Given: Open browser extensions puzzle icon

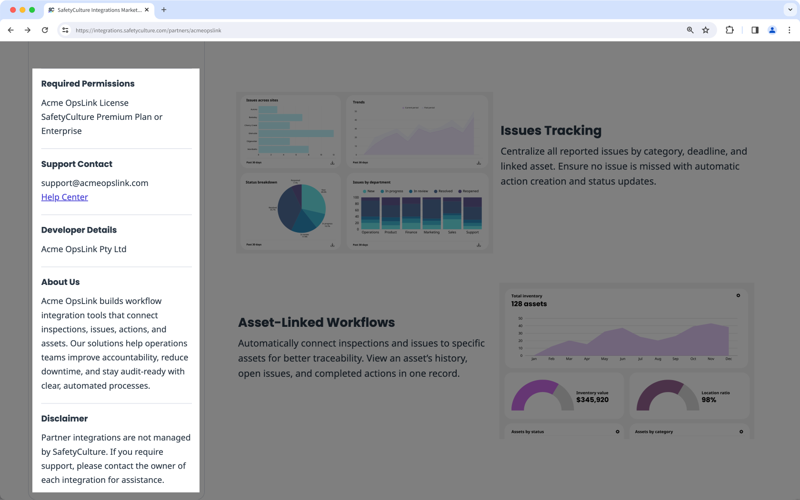Looking at the screenshot, I should pos(730,30).
